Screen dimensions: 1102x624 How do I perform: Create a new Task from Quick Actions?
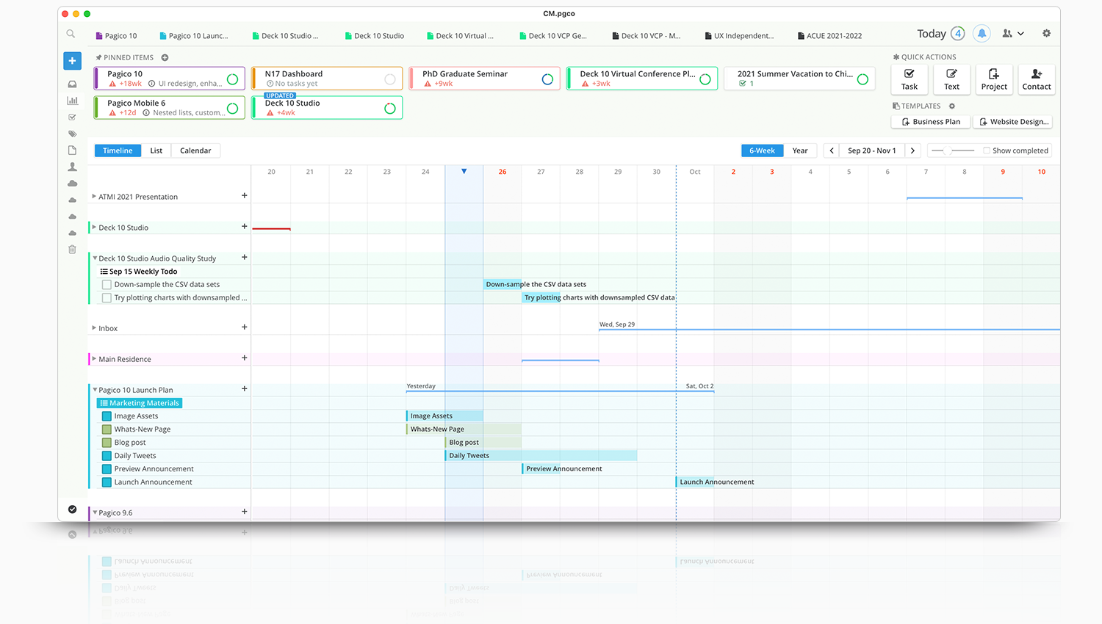910,79
